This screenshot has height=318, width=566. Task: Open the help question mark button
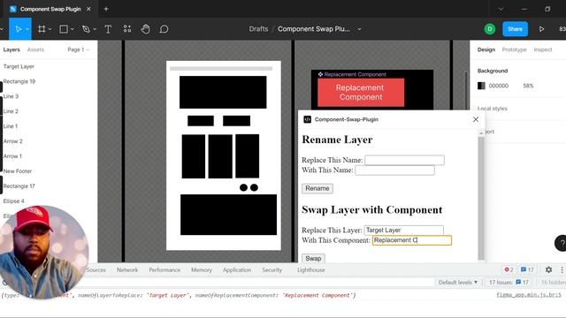pyautogui.click(x=562, y=243)
